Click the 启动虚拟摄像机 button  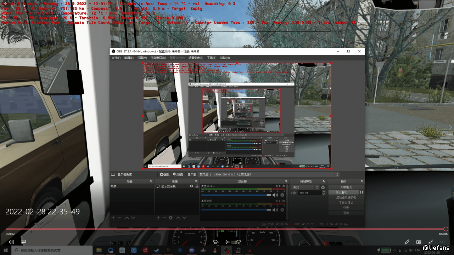click(x=346, y=197)
